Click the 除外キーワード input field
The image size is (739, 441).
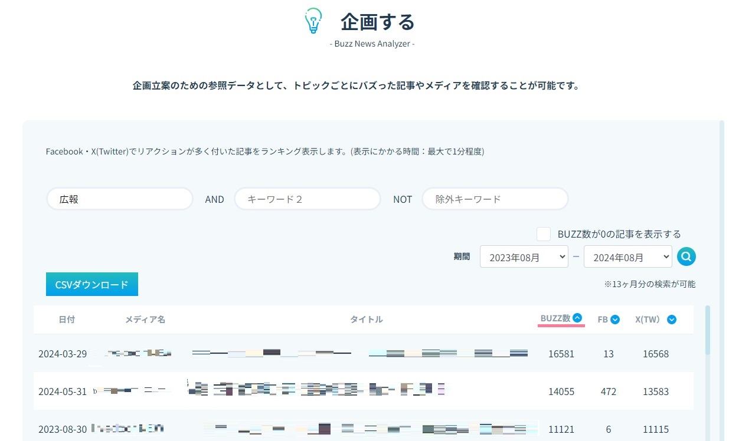[495, 199]
